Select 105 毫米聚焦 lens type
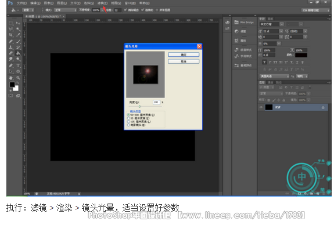The image size is (334, 225). point(139,122)
